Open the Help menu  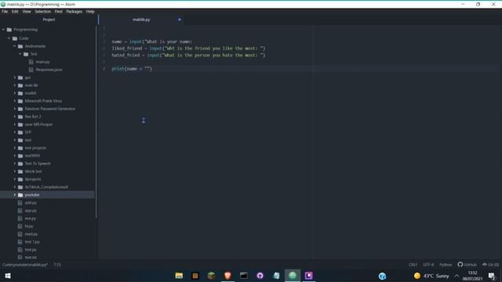click(90, 12)
